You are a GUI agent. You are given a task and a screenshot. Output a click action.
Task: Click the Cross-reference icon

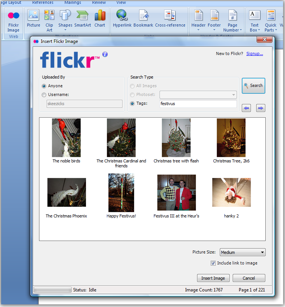(170, 19)
